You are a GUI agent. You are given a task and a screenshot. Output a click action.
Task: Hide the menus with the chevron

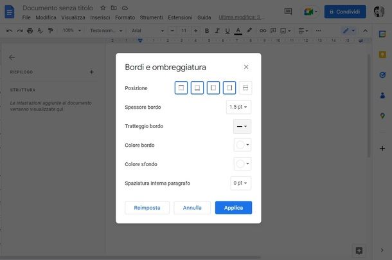click(x=365, y=30)
